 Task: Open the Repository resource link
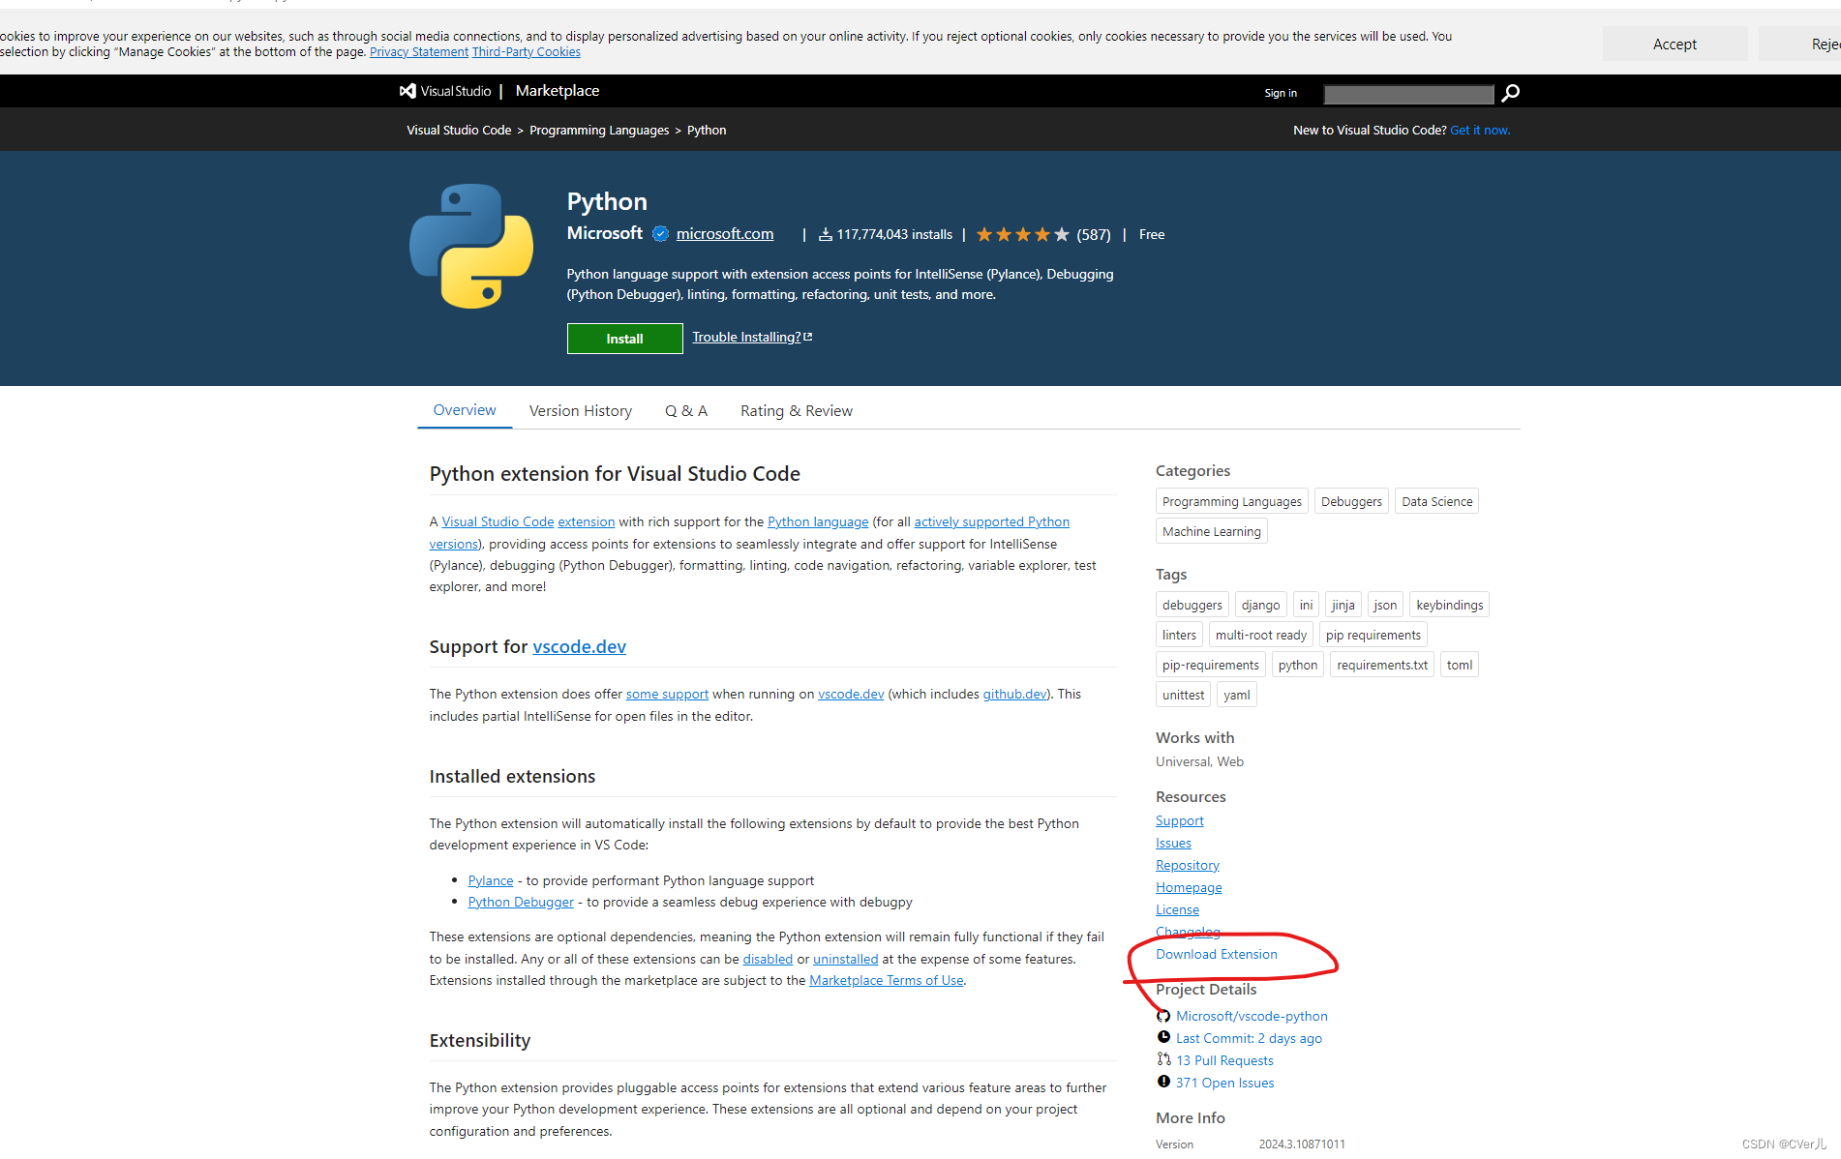(1188, 865)
